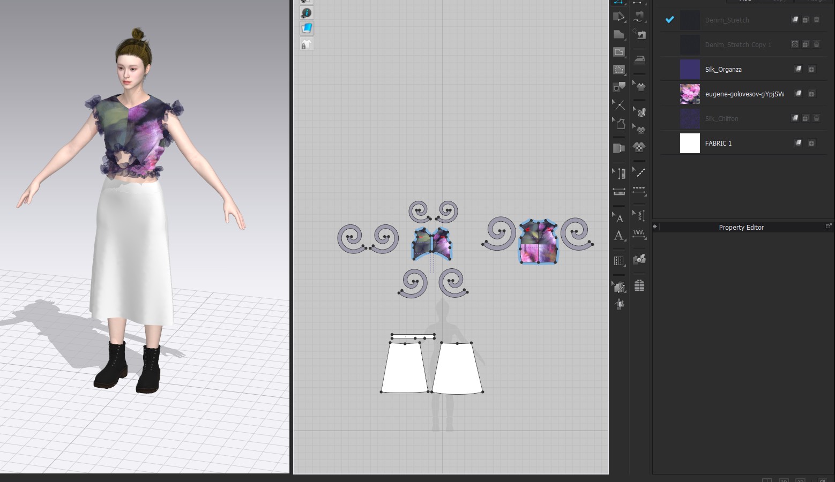The width and height of the screenshot is (835, 482).
Task: Select the steam iron tool
Action: (639, 59)
